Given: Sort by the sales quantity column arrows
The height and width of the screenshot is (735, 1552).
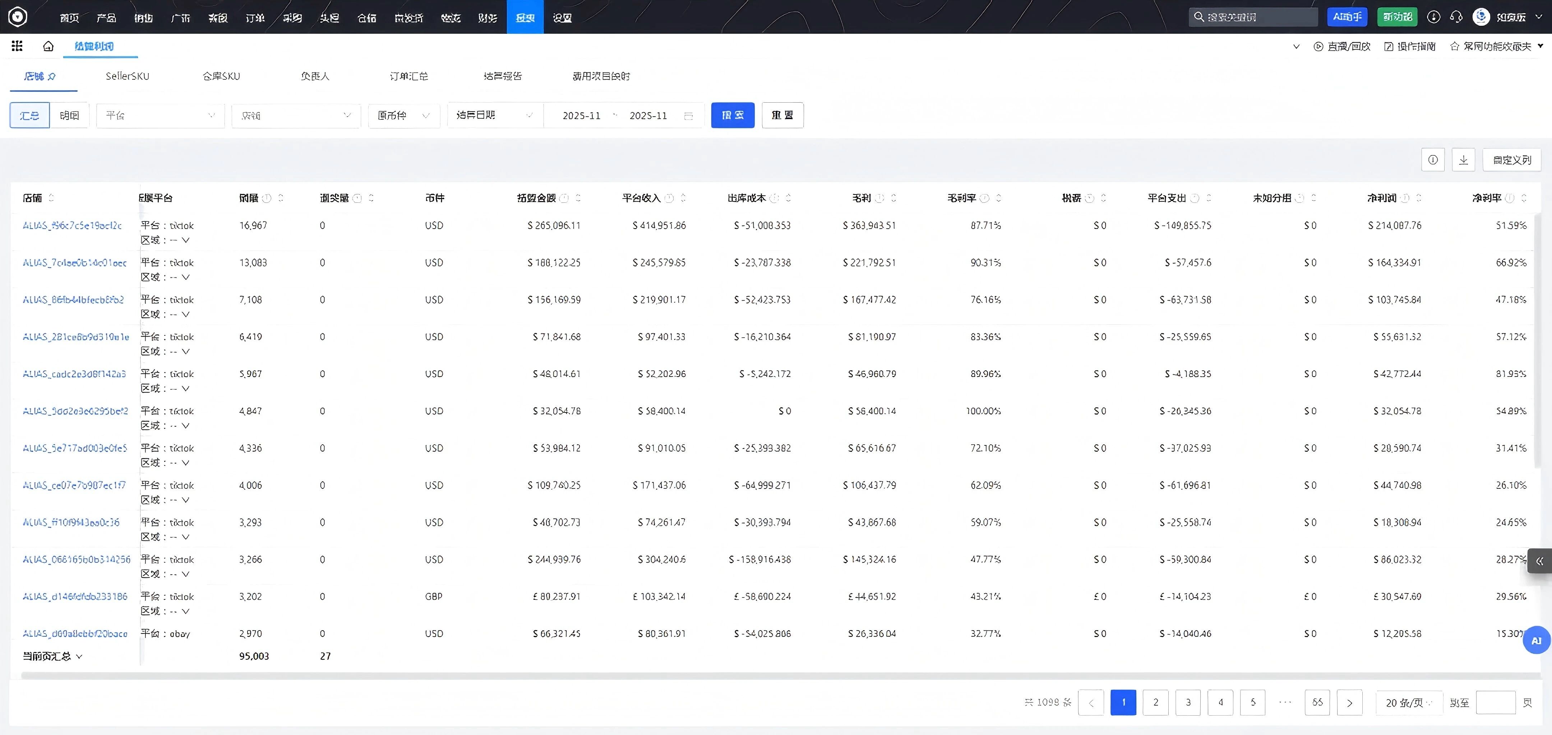Looking at the screenshot, I should coord(281,198).
